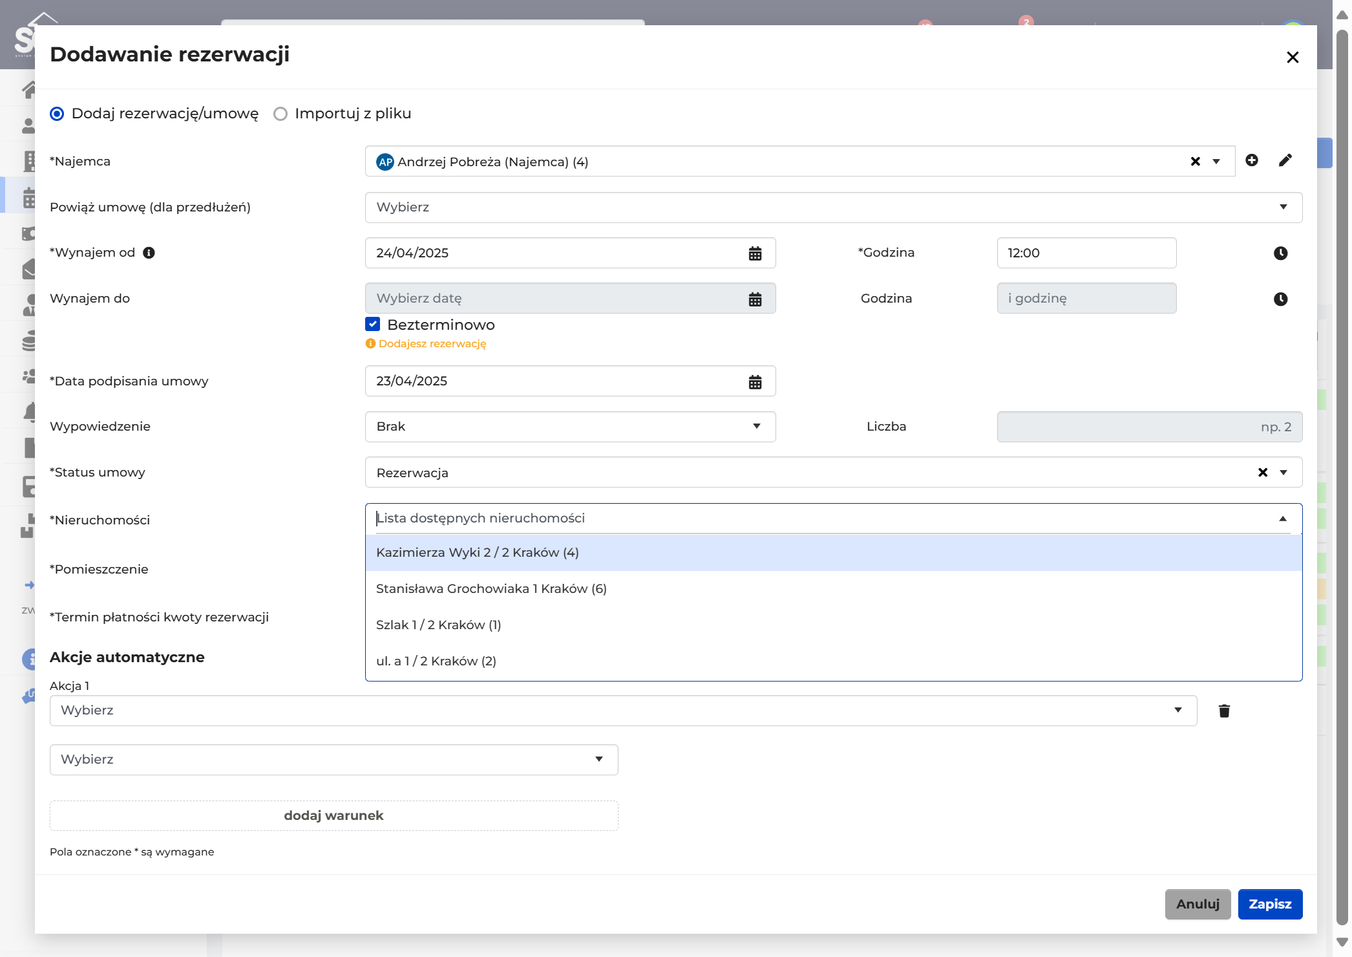Image resolution: width=1352 pixels, height=957 pixels.
Task: Open clock picker beside 'i godzinę' field
Action: tap(1280, 299)
